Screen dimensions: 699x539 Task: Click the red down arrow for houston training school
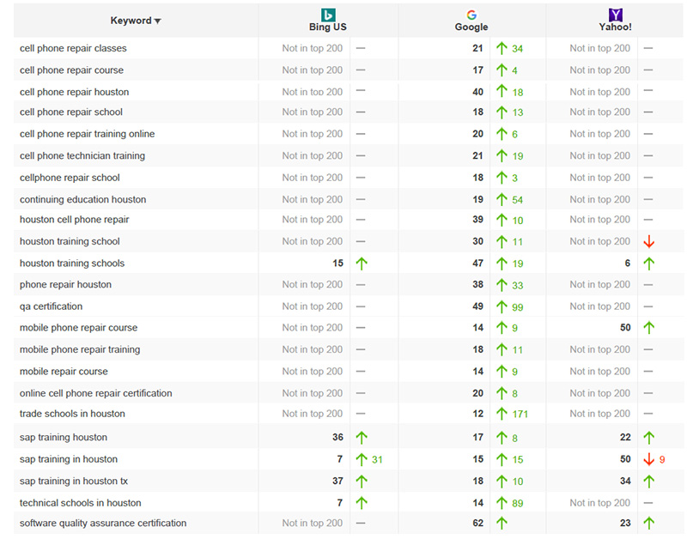648,242
